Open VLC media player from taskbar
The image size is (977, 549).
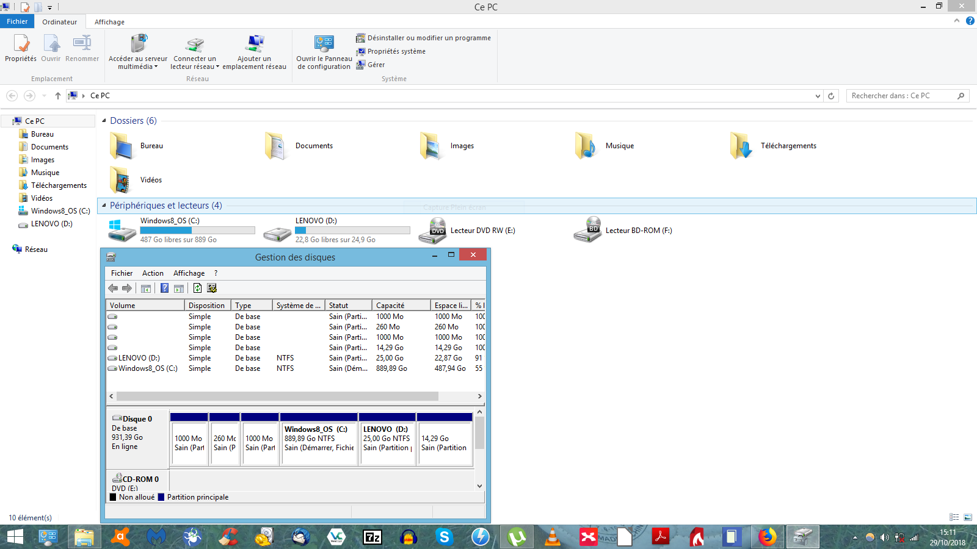[552, 537]
